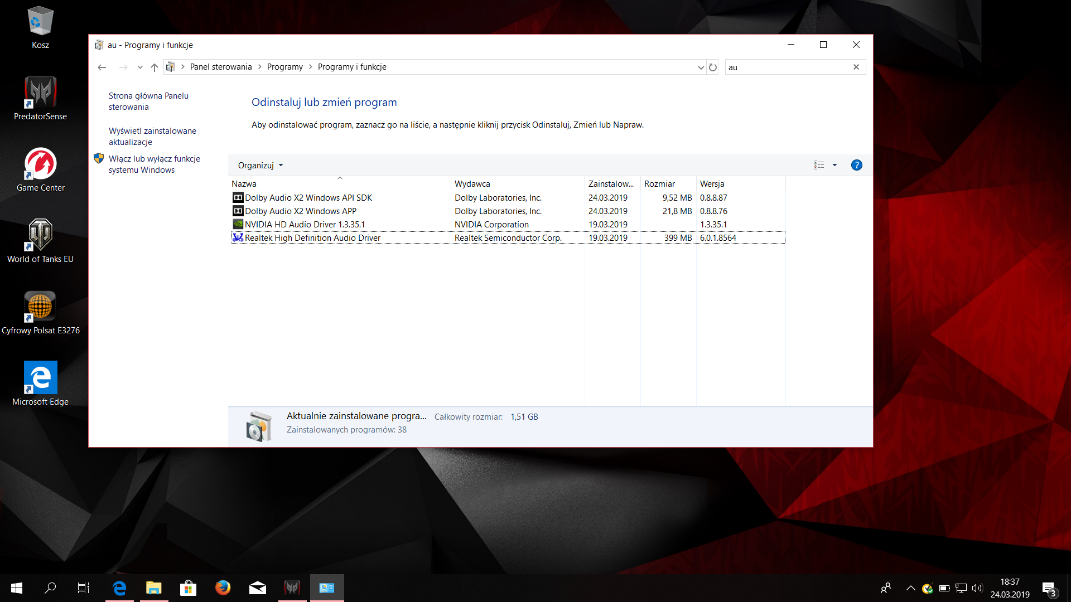
Task: Expand the address bar history dropdown
Action: [701, 67]
